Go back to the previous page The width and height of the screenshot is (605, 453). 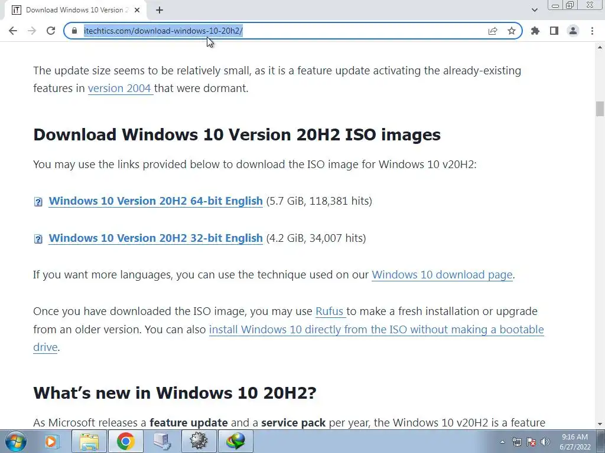[13, 31]
